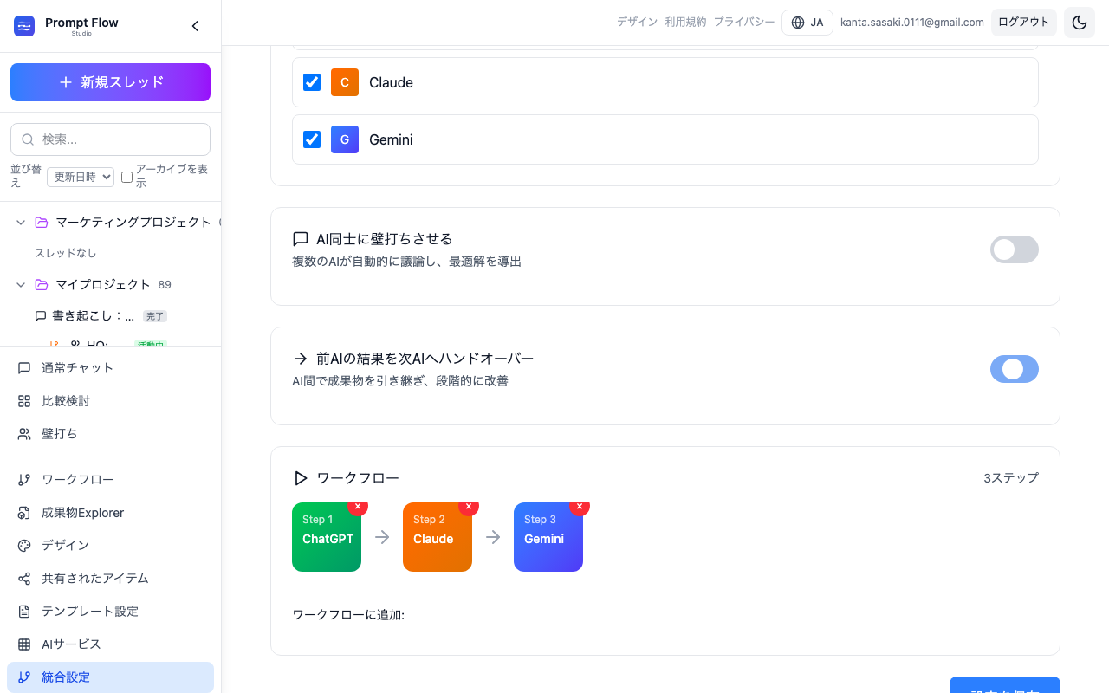Viewport: 1109px width, 693px height.
Task: Disable the 前AIの結果を次AIへハンドオーバー toggle
Action: tap(1015, 369)
